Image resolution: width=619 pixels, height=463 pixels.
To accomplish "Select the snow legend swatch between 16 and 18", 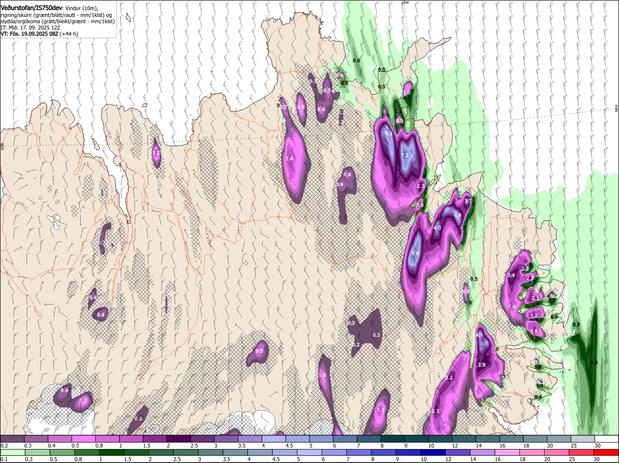I will pos(512,439).
